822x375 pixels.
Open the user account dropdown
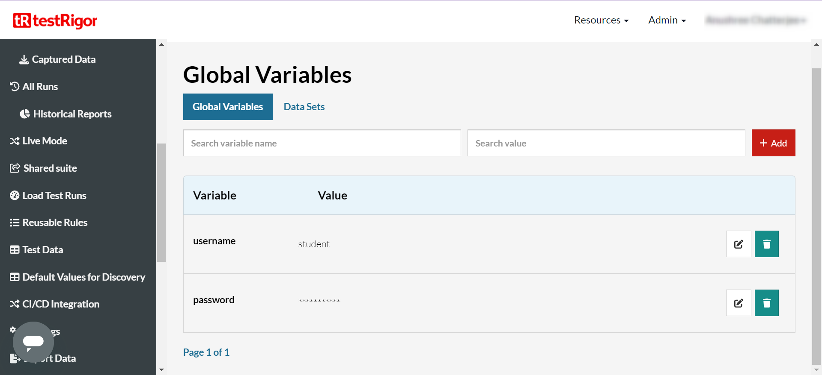[756, 20]
